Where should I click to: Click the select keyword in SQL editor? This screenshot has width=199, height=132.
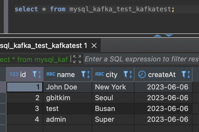point(26,9)
